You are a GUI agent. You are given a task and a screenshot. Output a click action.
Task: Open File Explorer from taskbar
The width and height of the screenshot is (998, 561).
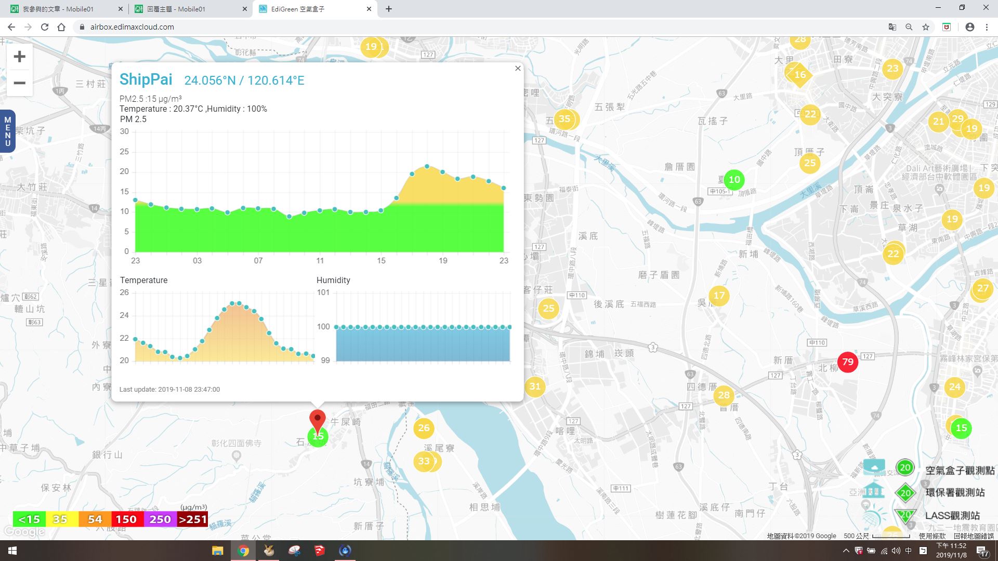[217, 551]
